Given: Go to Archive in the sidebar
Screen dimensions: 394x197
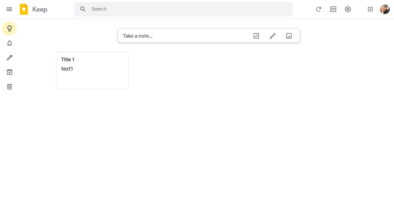Looking at the screenshot, I should 9,72.
